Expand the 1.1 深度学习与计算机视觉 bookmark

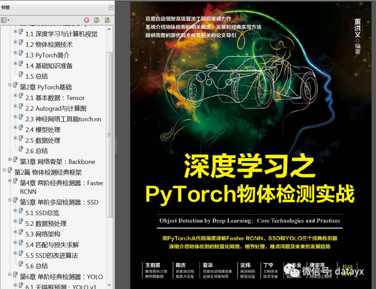15,31
